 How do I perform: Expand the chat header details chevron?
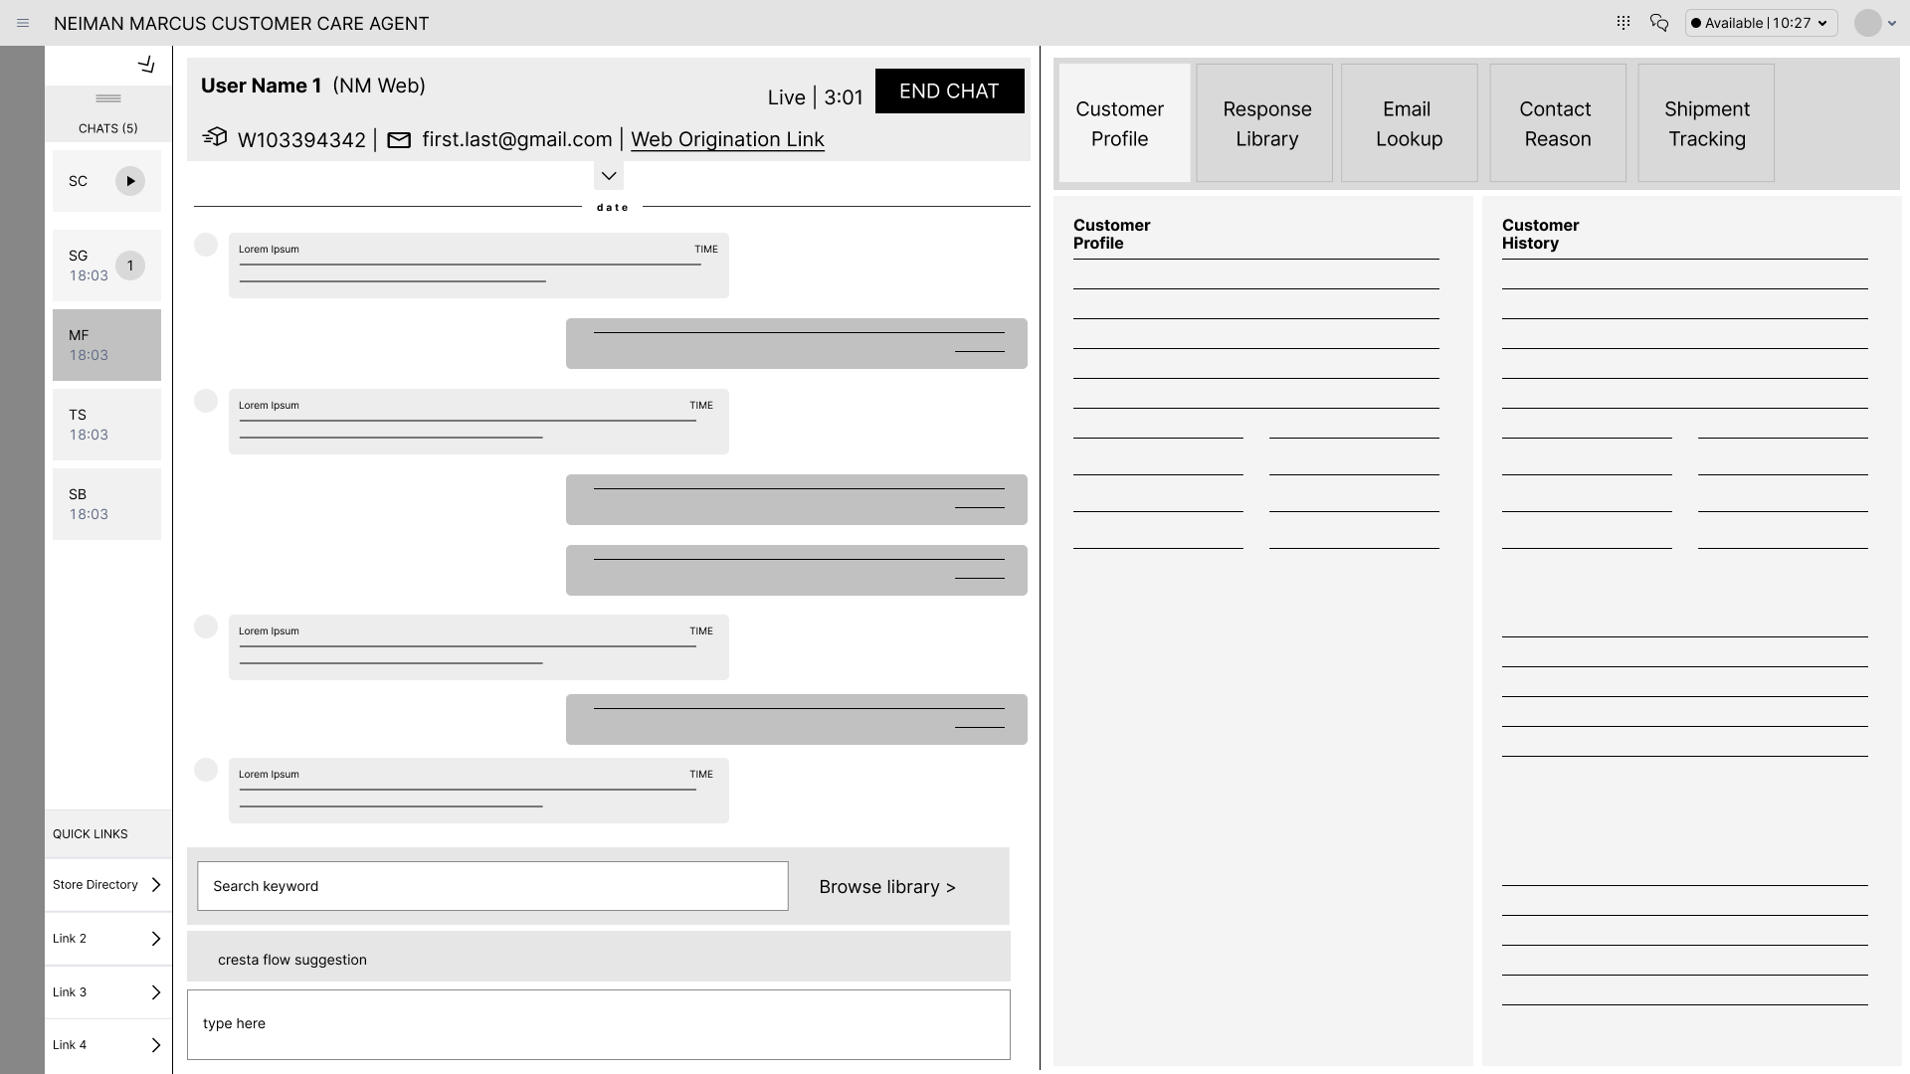(x=609, y=176)
